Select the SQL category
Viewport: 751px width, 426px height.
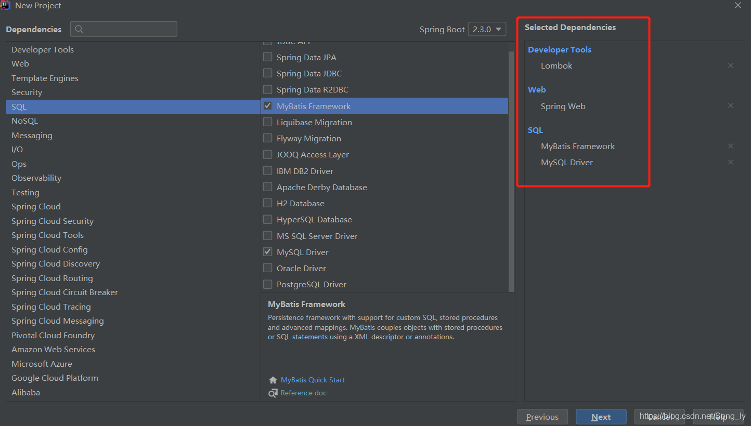point(133,106)
